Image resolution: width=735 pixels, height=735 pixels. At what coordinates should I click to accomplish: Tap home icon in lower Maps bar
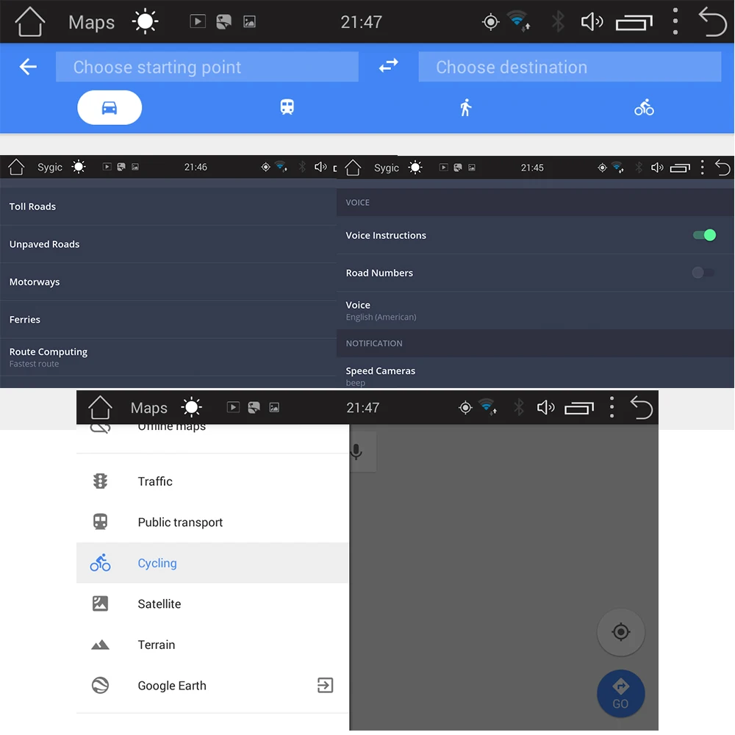pyautogui.click(x=100, y=407)
